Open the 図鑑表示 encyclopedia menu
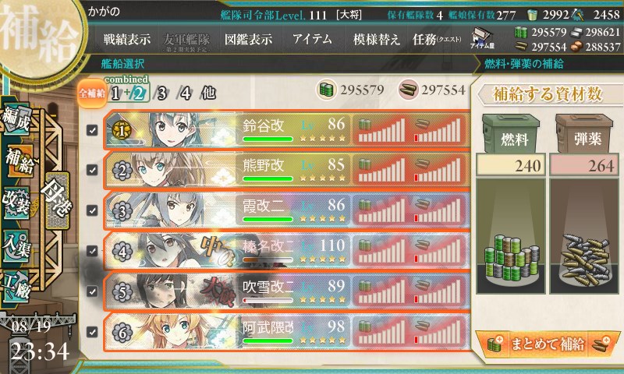Image resolution: width=624 pixels, height=374 pixels. pyautogui.click(x=248, y=39)
